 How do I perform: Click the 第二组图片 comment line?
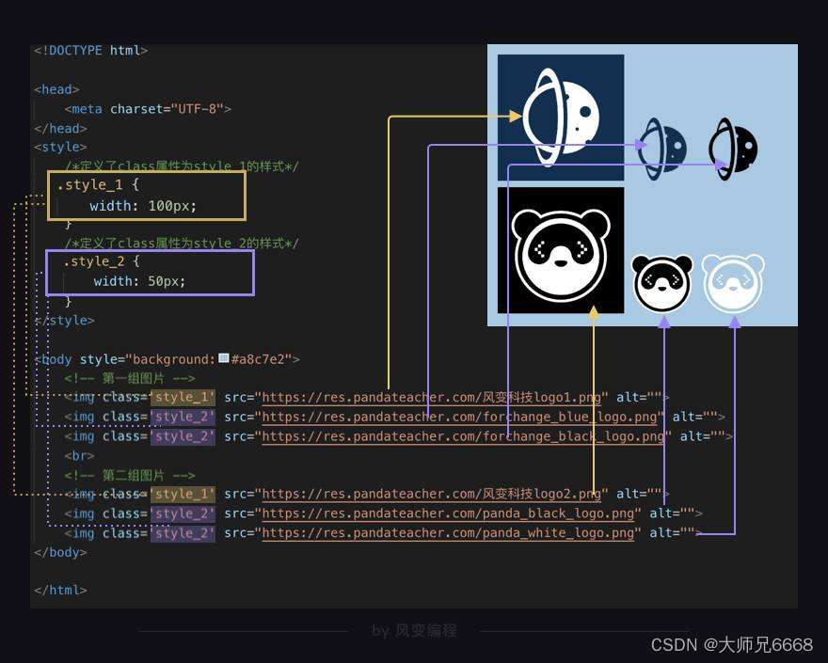click(130, 475)
